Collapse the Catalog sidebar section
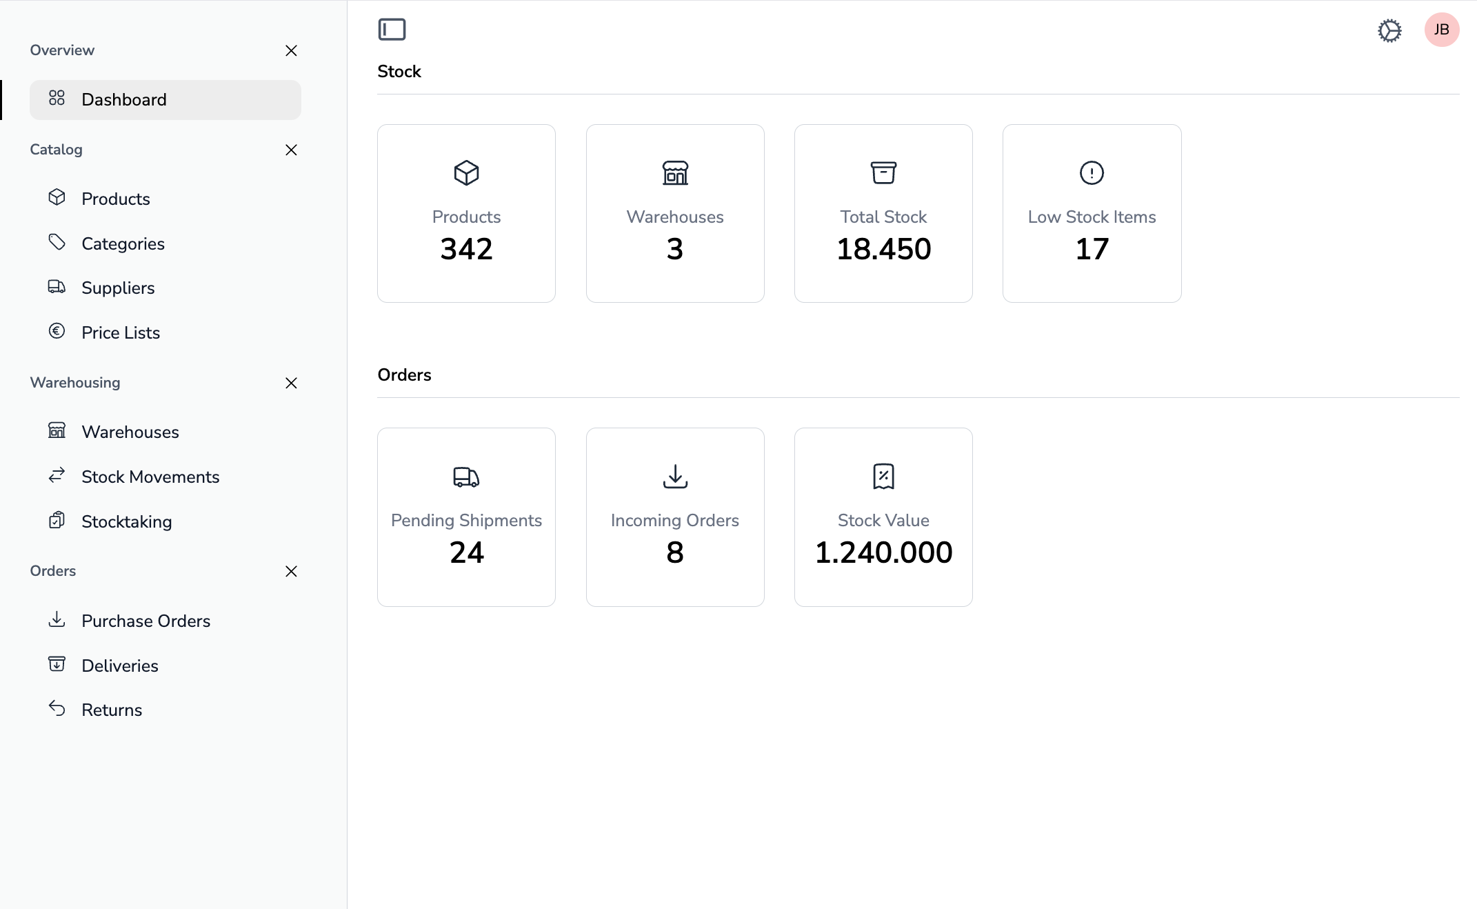The image size is (1477, 909). tap(291, 150)
